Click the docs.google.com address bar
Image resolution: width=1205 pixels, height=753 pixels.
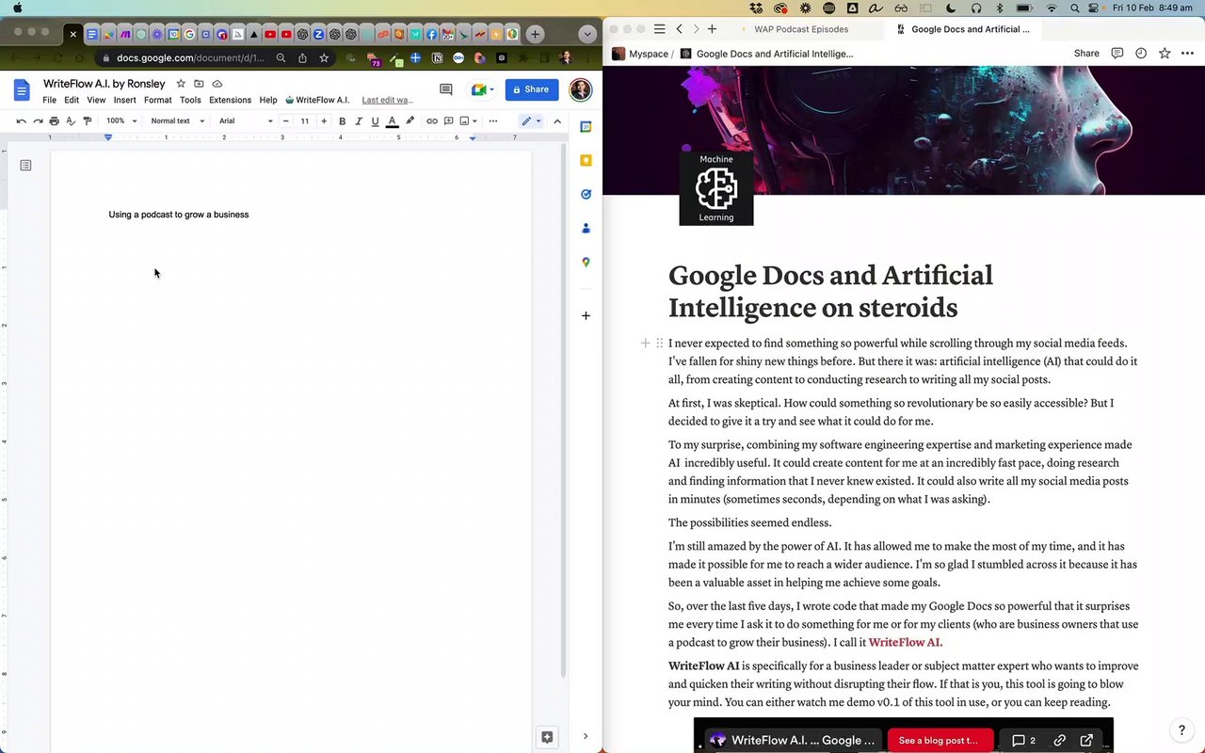(188, 57)
